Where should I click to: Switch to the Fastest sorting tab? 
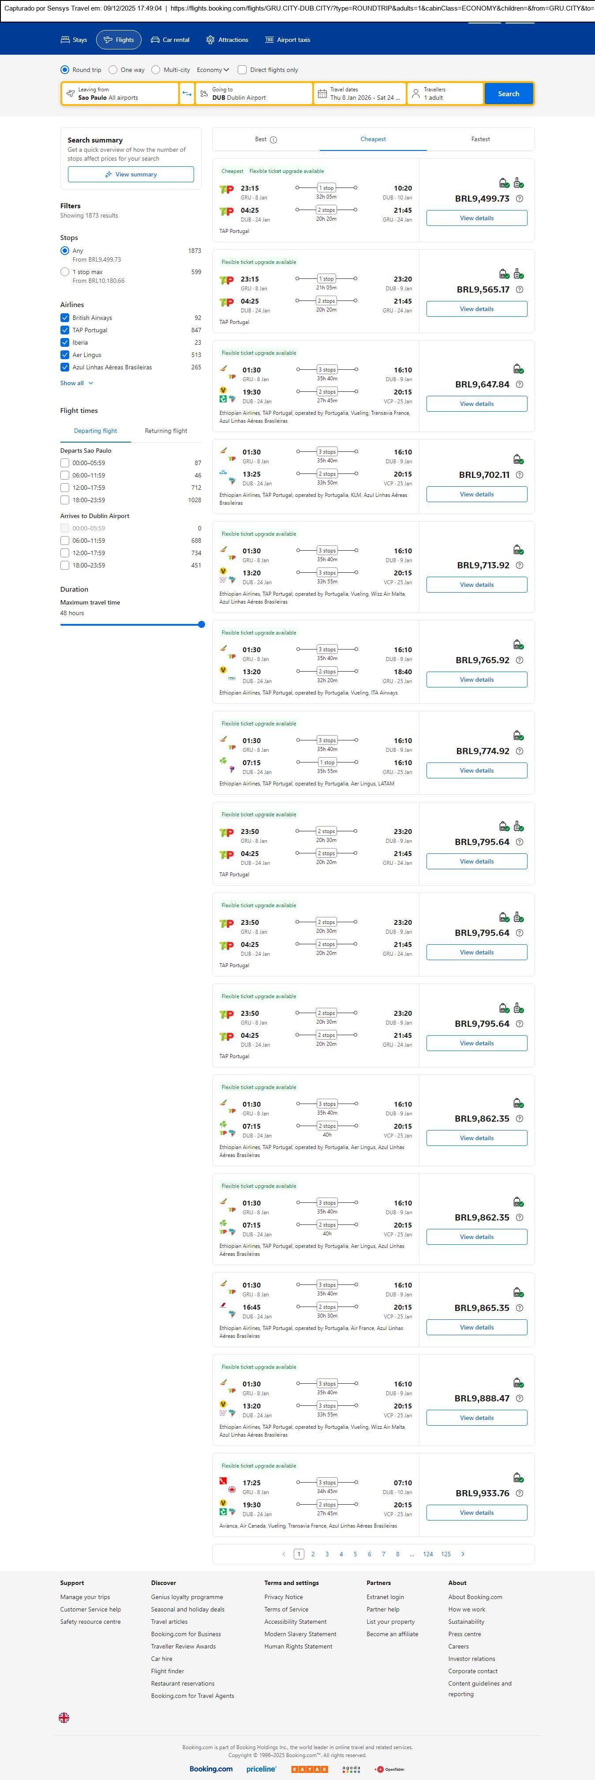[480, 139]
